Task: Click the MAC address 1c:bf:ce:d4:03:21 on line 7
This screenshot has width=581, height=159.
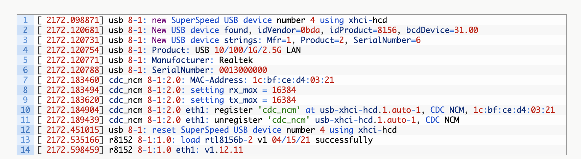Action: 293,80
